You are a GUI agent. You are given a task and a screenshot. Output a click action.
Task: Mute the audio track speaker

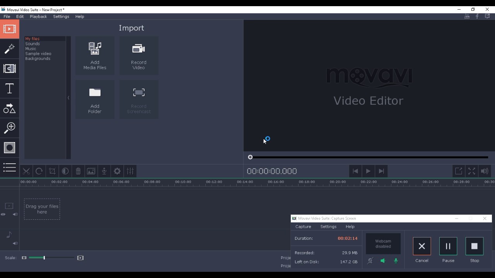[x=15, y=243]
